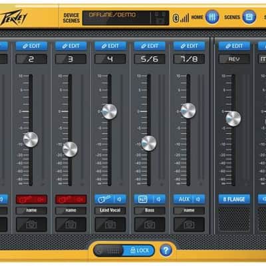Image resolution: width=266 pixels, height=266 pixels.
Task: Add a photo to Lead Vocal camera slot
Action: 110,225
